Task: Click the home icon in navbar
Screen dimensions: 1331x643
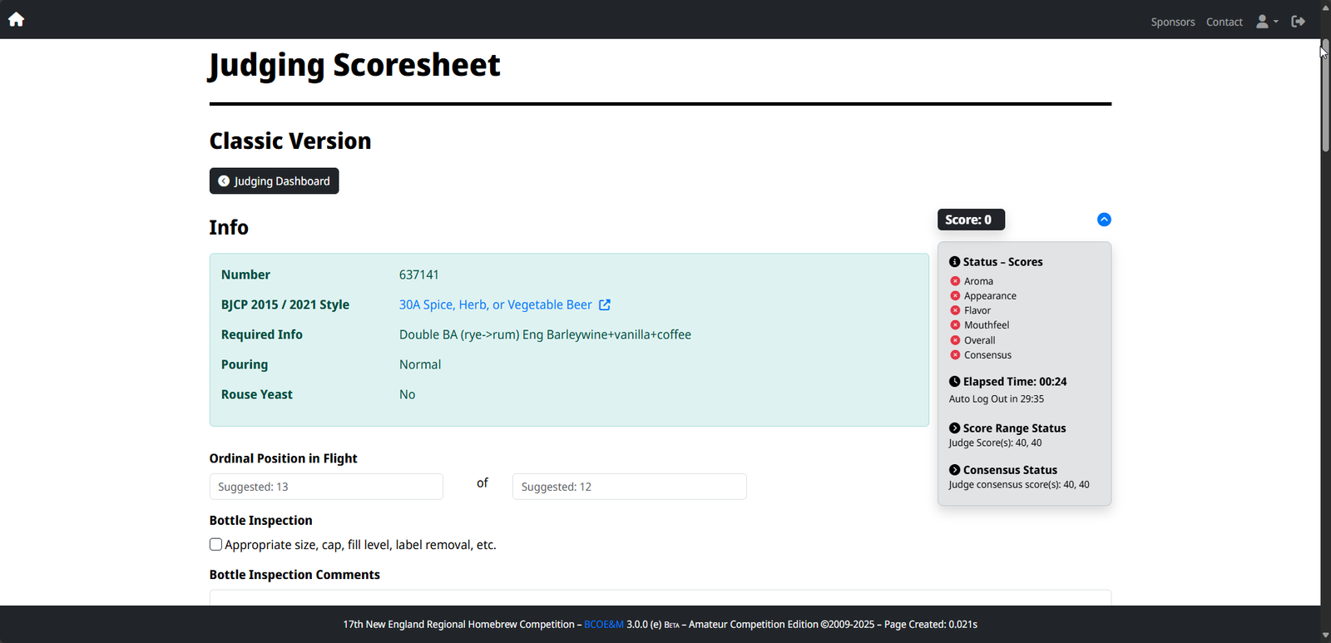Action: [16, 19]
